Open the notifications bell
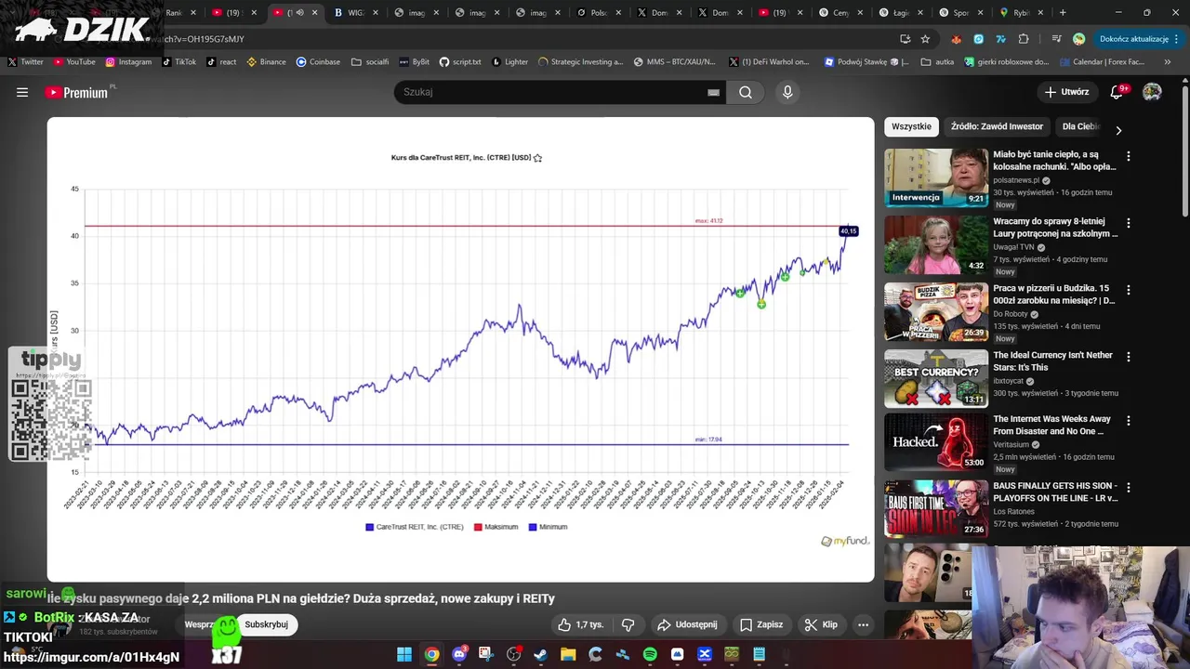Image resolution: width=1190 pixels, height=669 pixels. pos(1117,92)
